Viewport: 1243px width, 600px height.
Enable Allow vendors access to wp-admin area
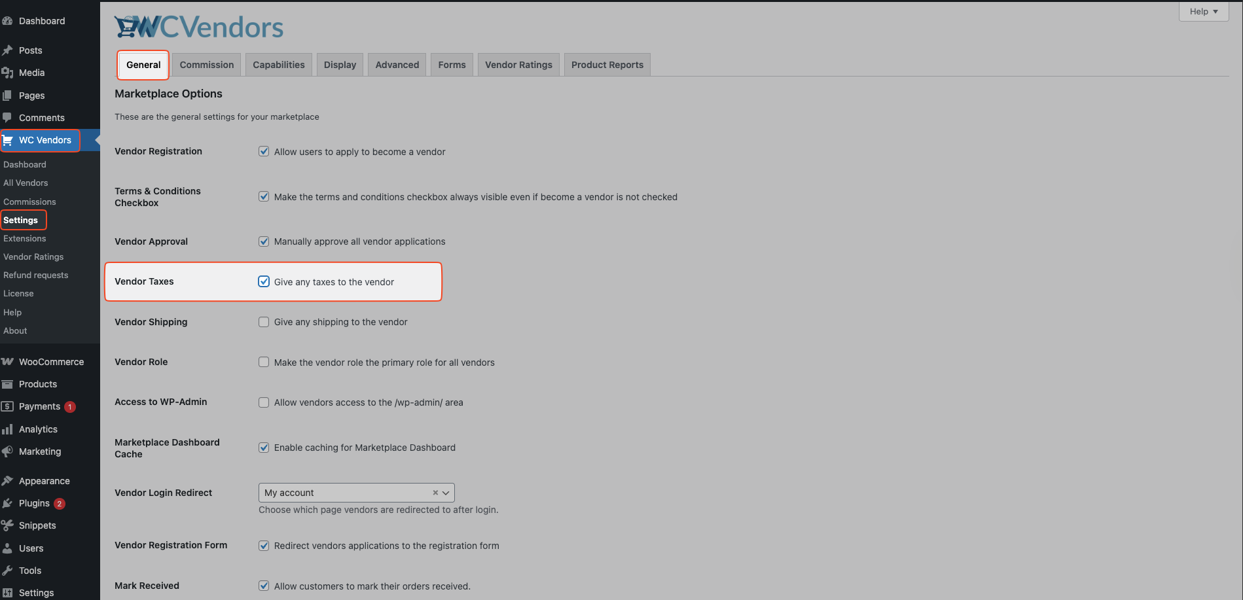tap(264, 402)
